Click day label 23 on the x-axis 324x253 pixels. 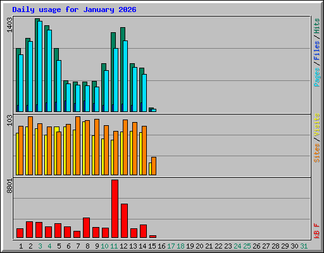[x=228, y=246]
